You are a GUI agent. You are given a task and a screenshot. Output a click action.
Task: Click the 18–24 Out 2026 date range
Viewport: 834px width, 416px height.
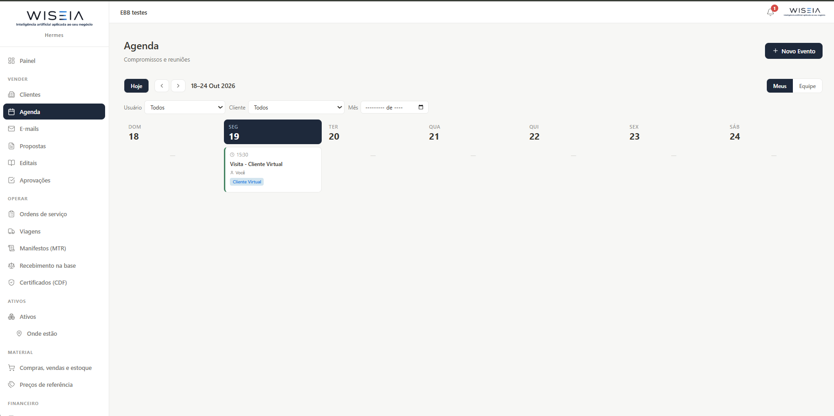213,86
